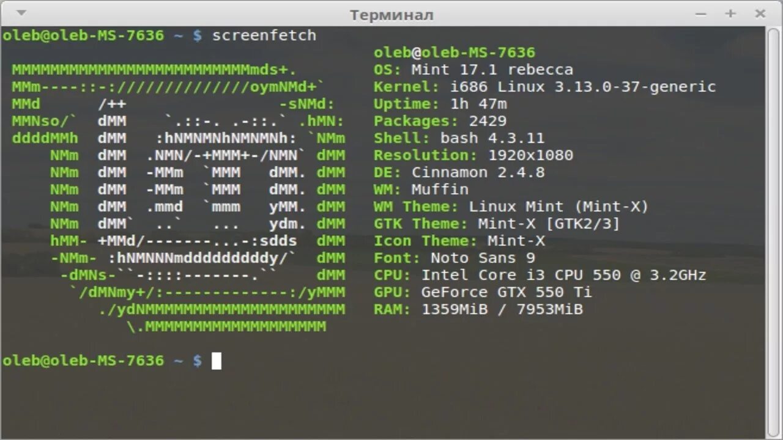Click the 'WM: Muffin' line

[421, 189]
